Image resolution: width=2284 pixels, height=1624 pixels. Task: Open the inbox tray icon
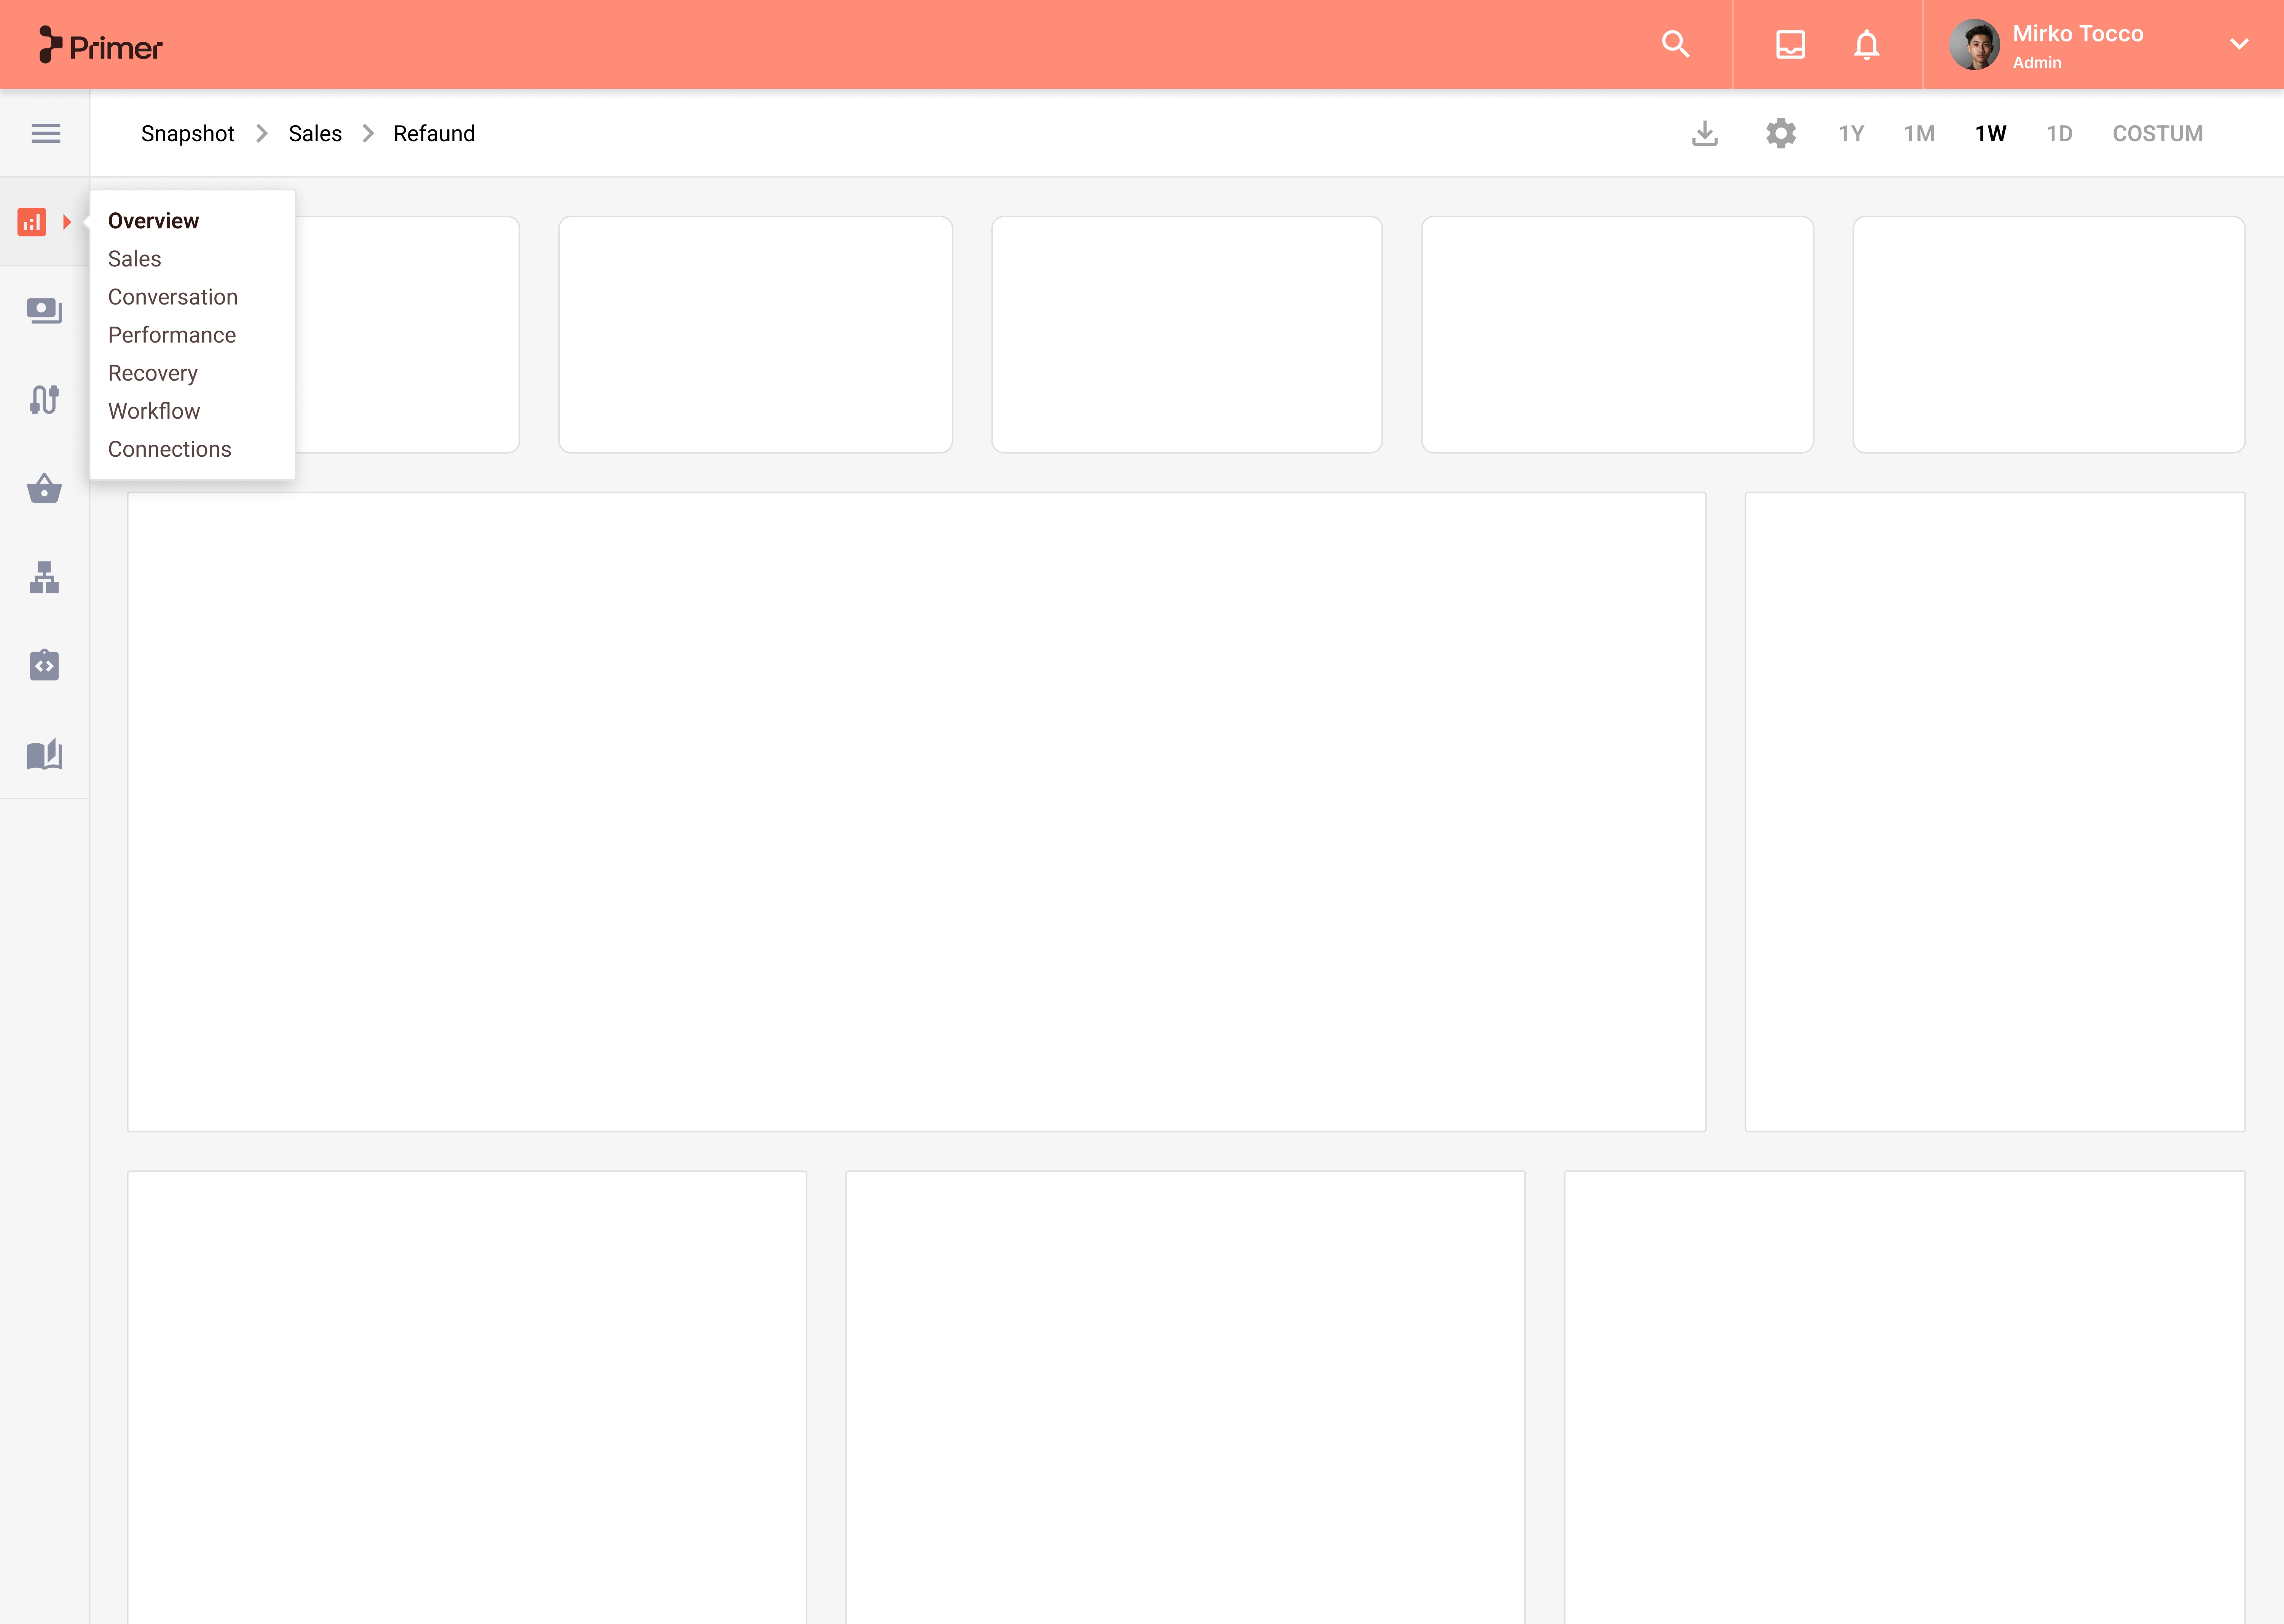(x=1790, y=45)
